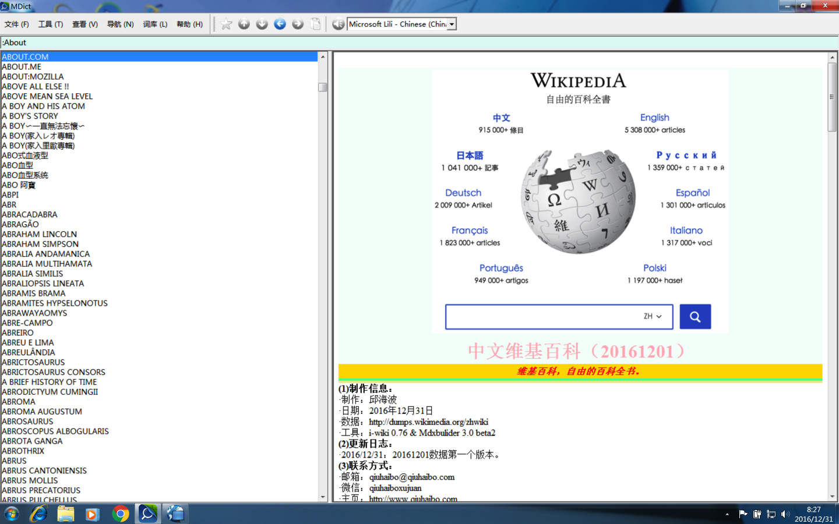Viewport: 839px width, 524px height.
Task: Click the down arrow next-entry icon
Action: pos(261,24)
